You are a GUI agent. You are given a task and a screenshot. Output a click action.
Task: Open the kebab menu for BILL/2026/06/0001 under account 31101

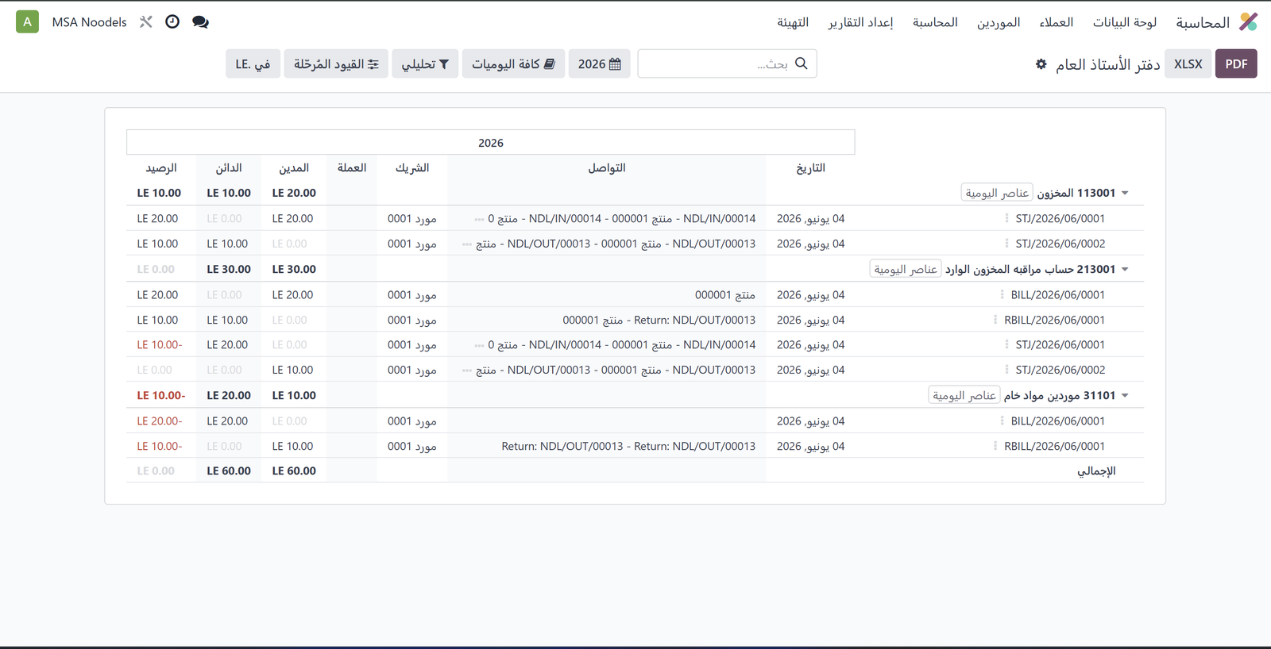coord(1002,421)
